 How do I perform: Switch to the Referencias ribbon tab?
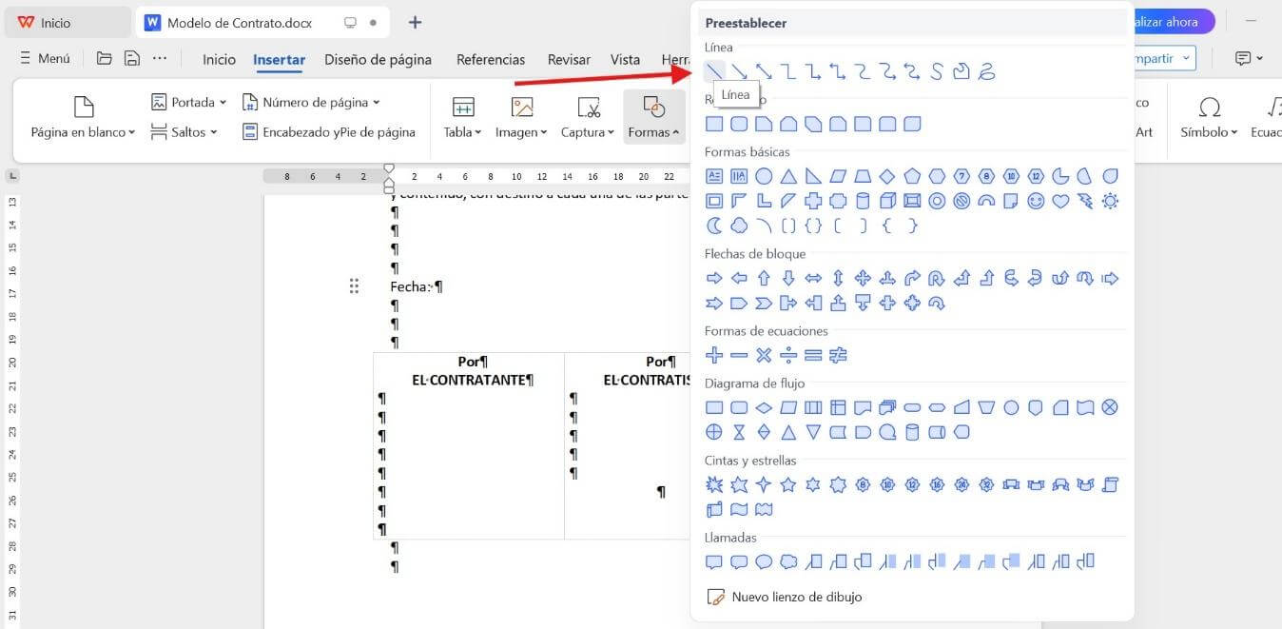pyautogui.click(x=490, y=59)
